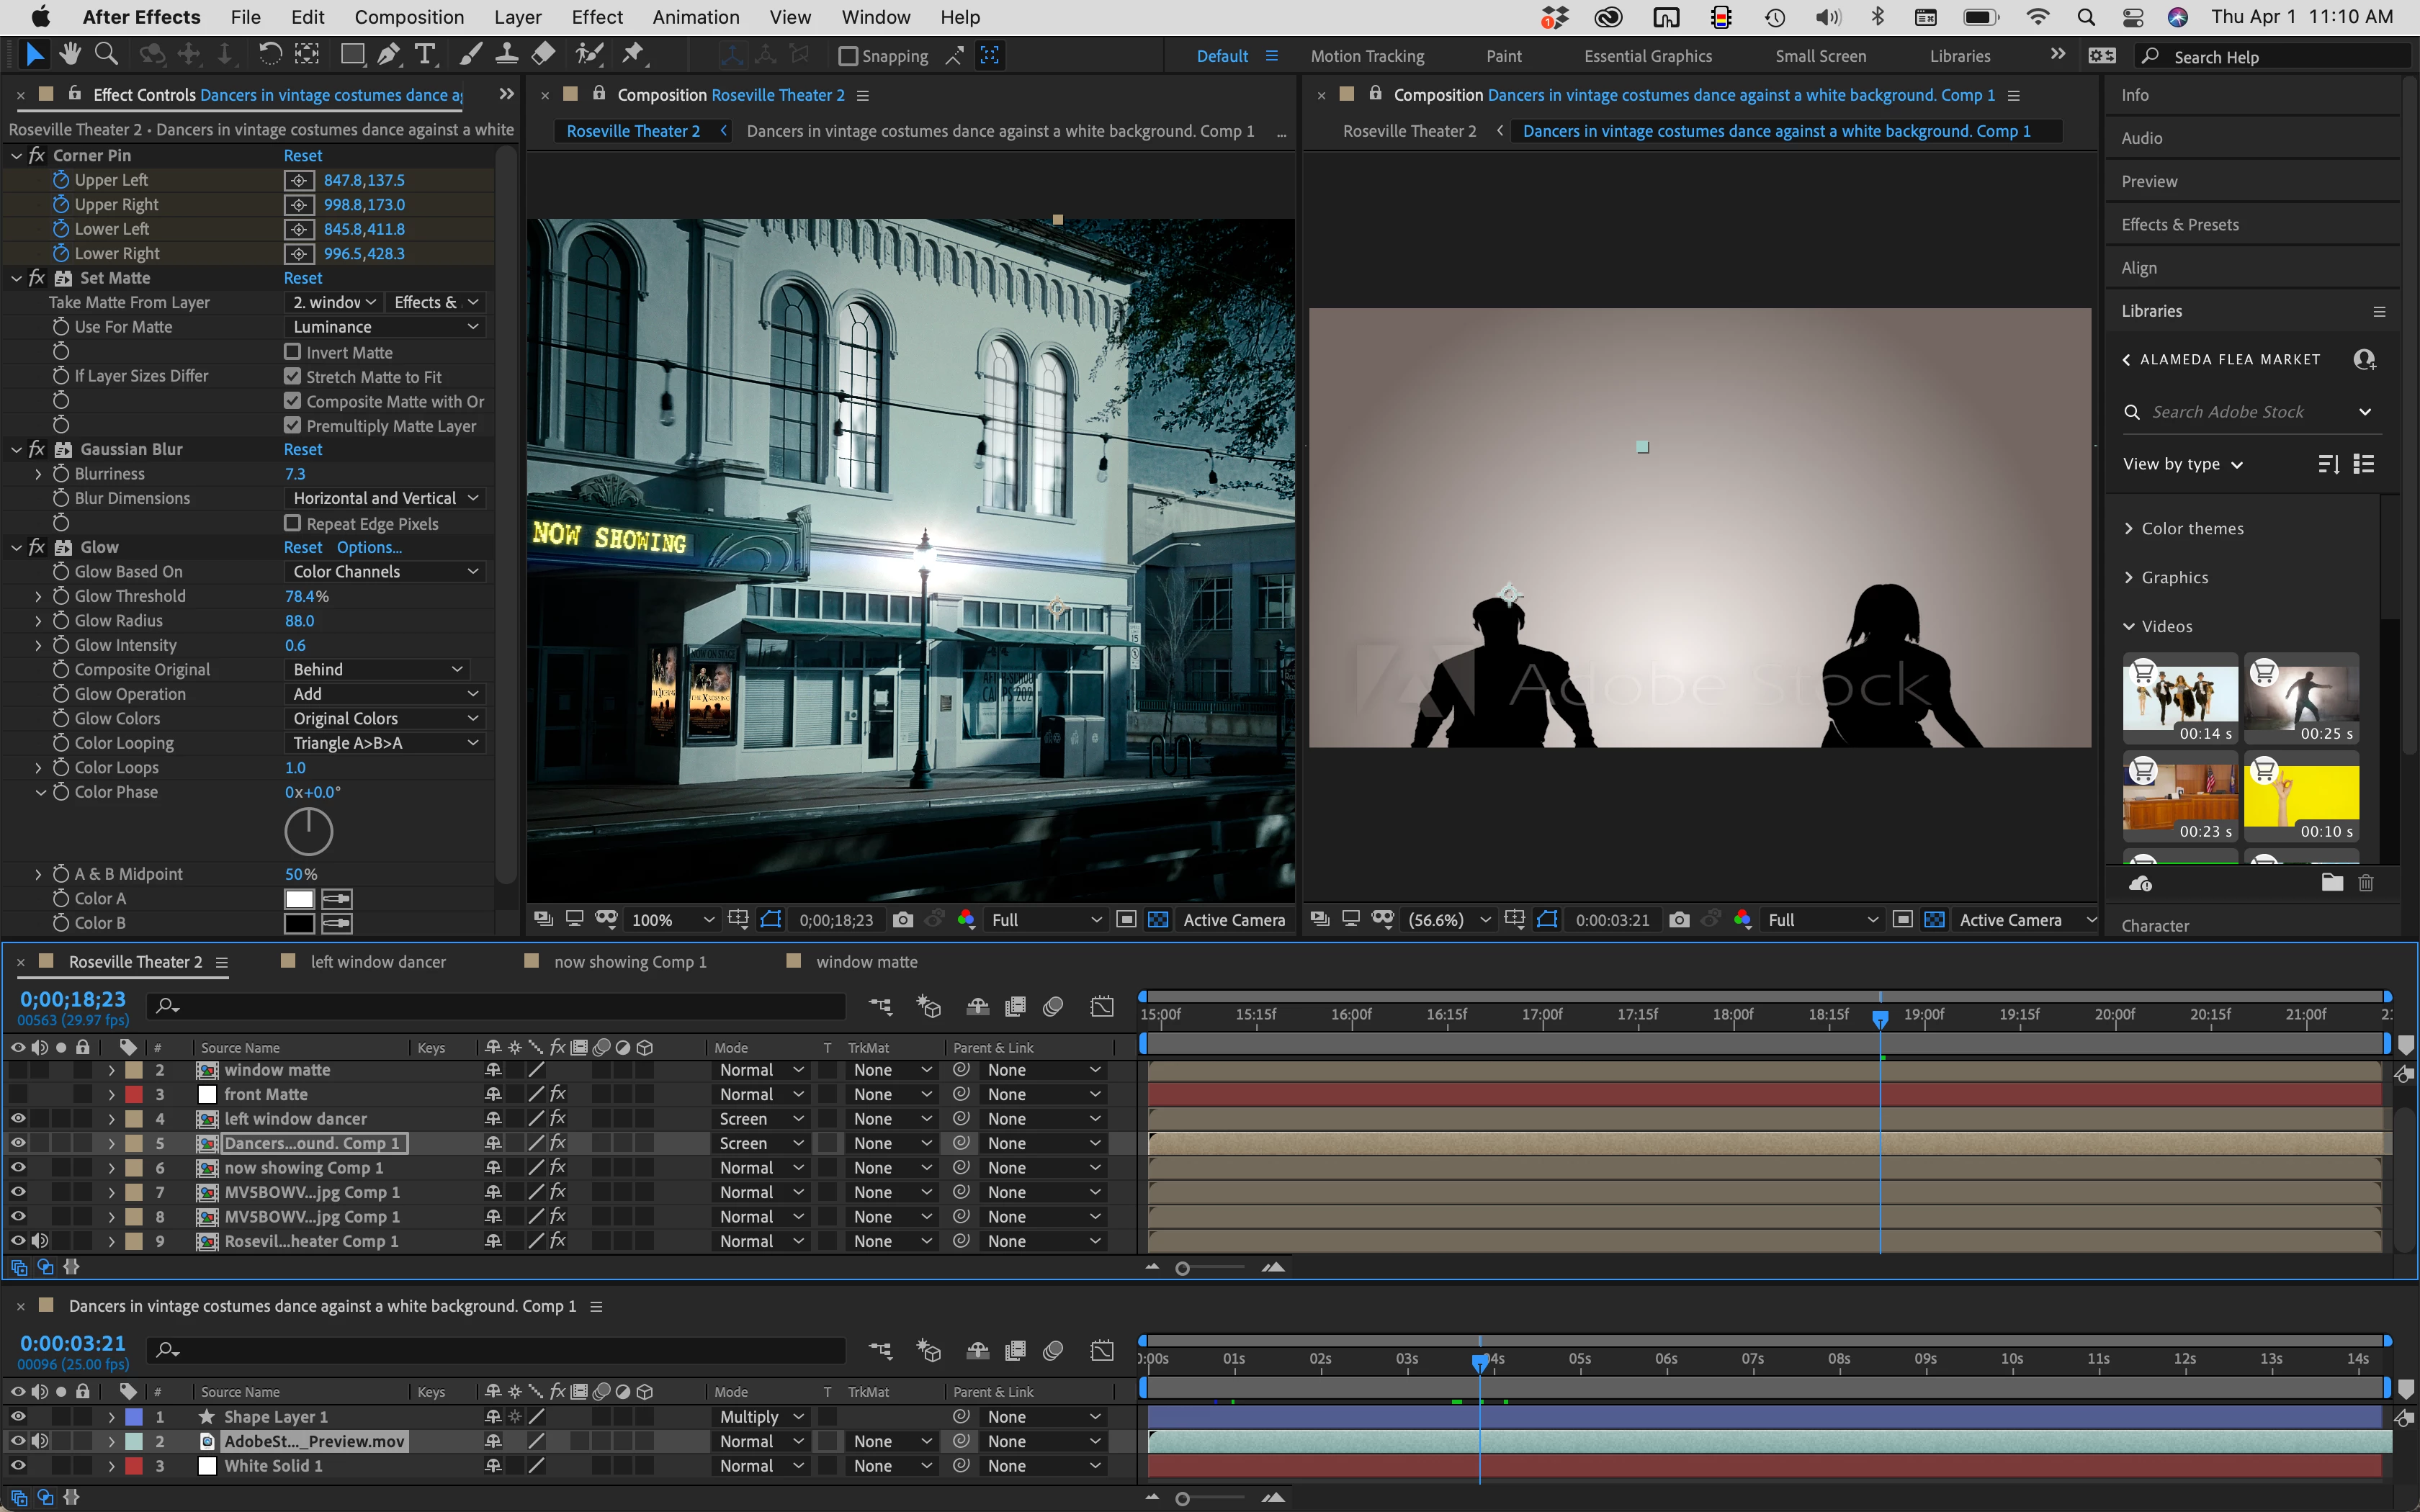Enable the Invert Matte checkbox

[x=293, y=352]
